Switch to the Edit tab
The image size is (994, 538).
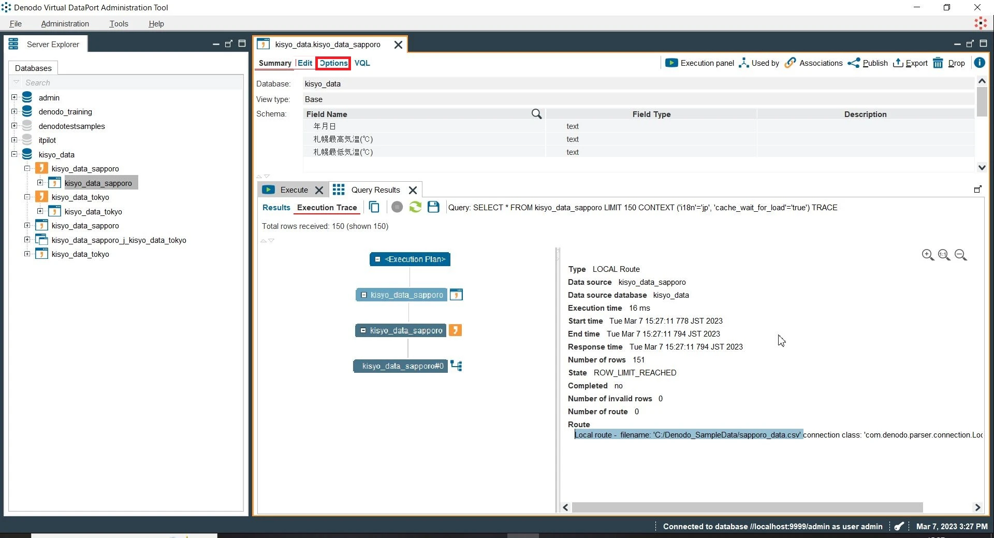click(x=305, y=63)
